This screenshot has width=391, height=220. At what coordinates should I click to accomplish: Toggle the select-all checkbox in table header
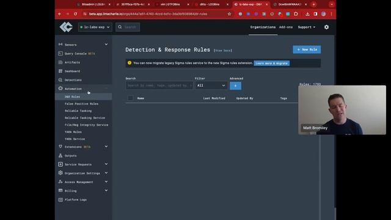pos(130,98)
